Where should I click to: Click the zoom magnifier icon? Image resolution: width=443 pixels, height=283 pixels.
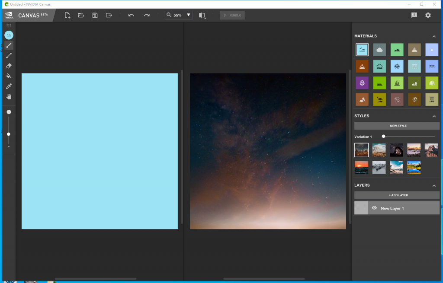(x=169, y=15)
